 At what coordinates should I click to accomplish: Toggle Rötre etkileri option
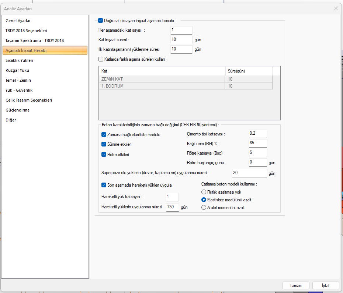click(x=104, y=155)
